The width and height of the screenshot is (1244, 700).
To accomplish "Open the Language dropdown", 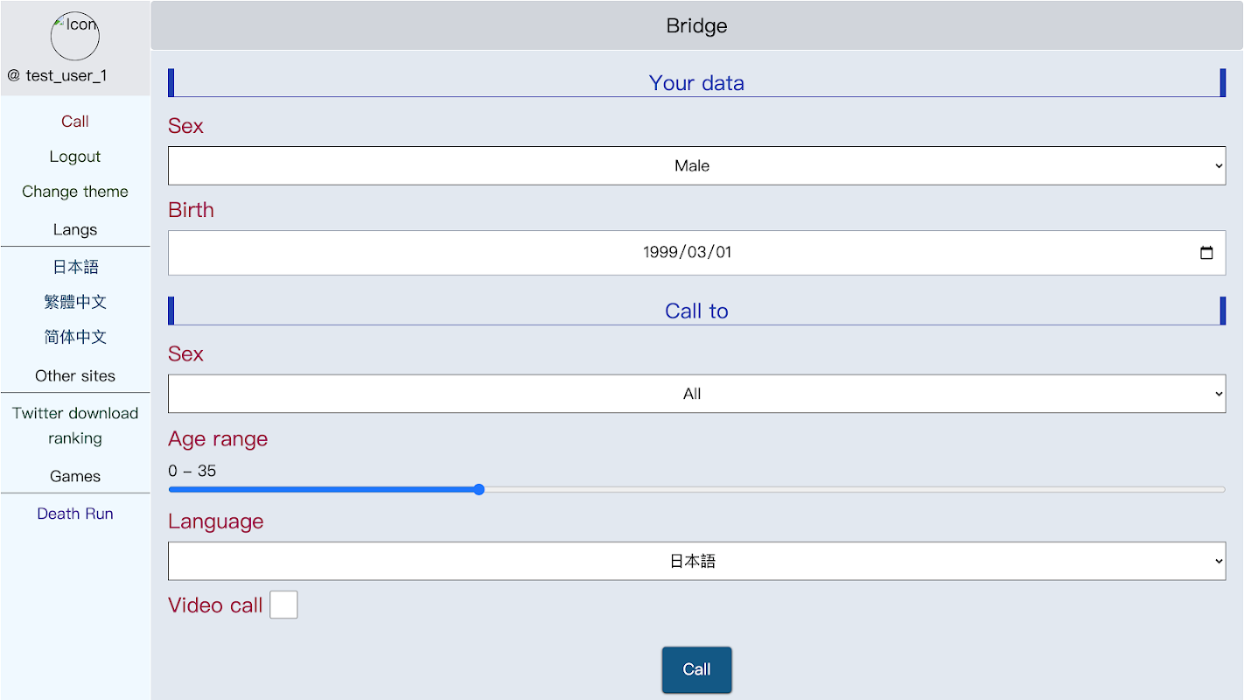I will [696, 561].
